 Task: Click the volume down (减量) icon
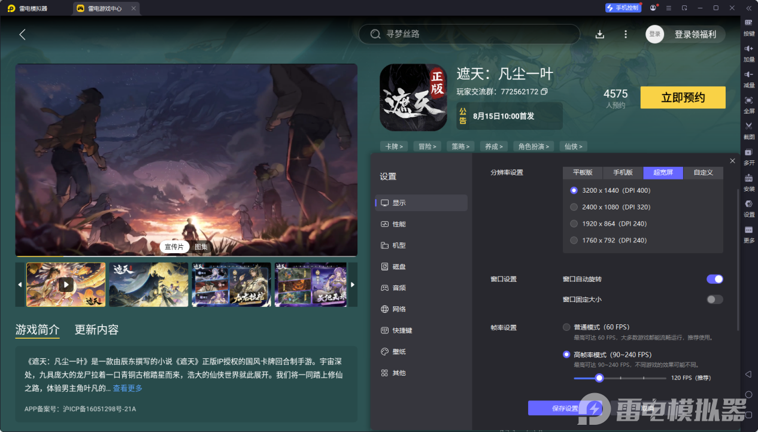point(748,79)
